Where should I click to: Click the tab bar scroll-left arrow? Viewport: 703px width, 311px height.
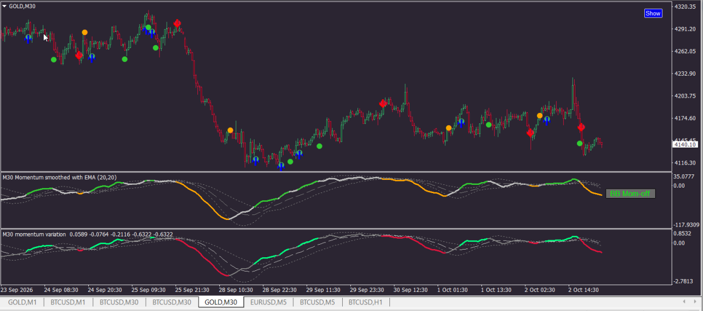(683, 302)
